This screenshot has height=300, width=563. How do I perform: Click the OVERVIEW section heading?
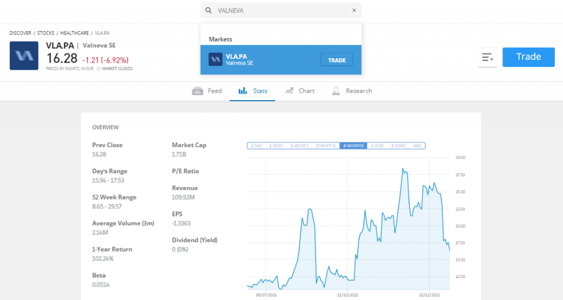(105, 127)
